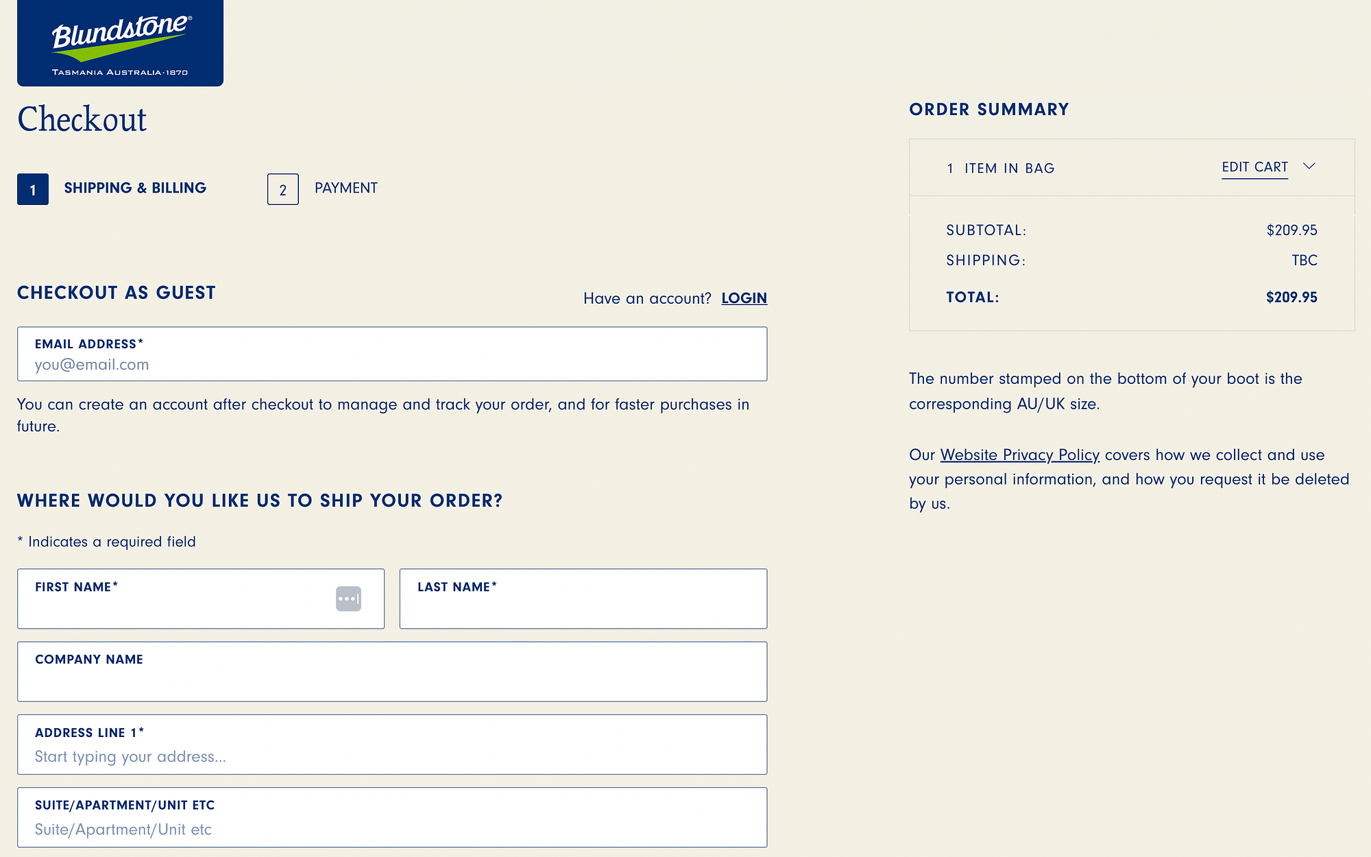Click the LOGIN link
The height and width of the screenshot is (857, 1371).
[x=744, y=298]
